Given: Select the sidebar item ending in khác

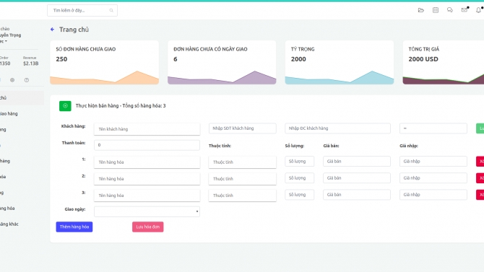Looking at the screenshot, I should click(x=9, y=224).
